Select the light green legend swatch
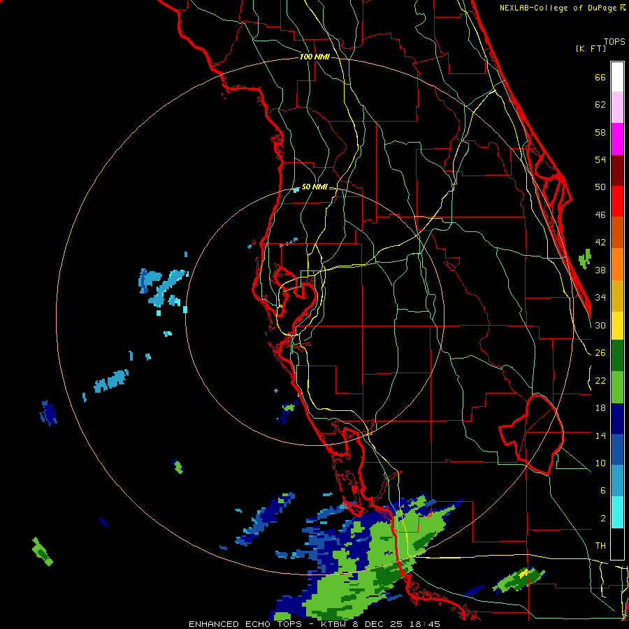629x629 pixels. (617, 387)
